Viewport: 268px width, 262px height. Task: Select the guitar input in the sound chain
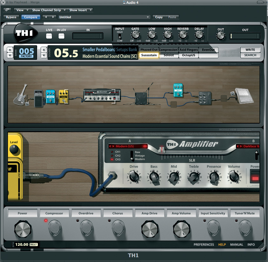[21, 95]
